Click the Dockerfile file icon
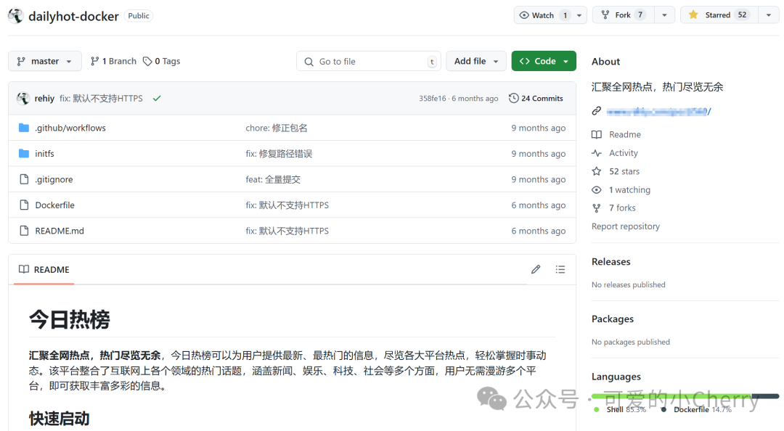Image resolution: width=784 pixels, height=431 pixels. 24,205
